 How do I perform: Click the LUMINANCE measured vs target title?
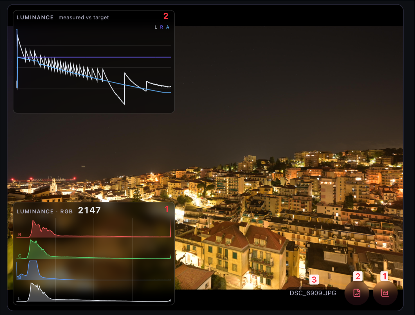click(x=62, y=17)
